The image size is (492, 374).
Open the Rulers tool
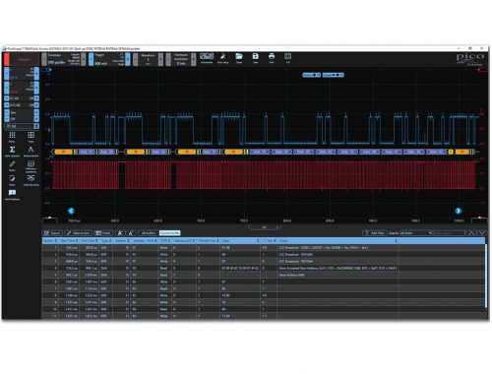[x=12, y=165]
